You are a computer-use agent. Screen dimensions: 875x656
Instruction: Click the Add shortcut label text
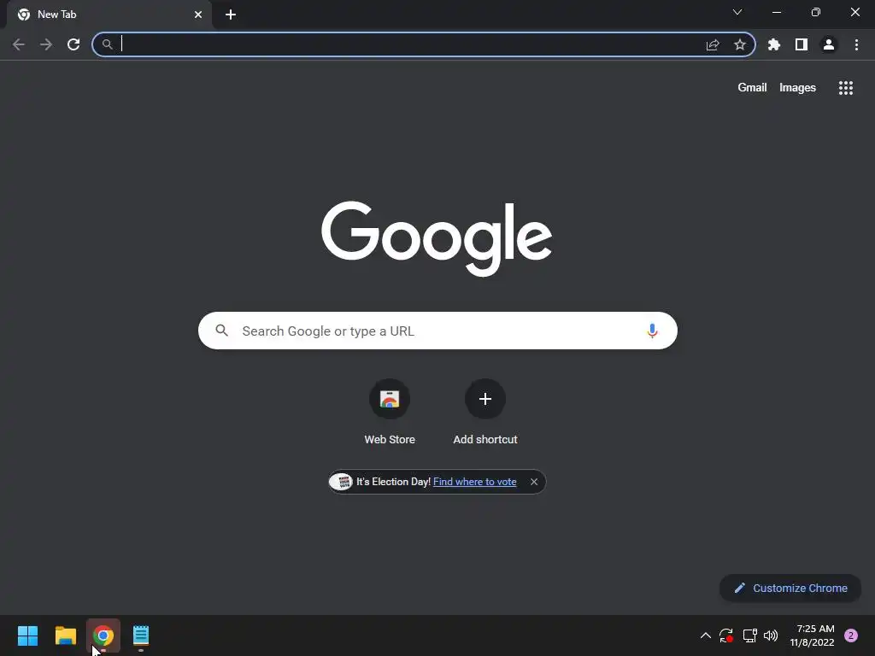point(485,440)
